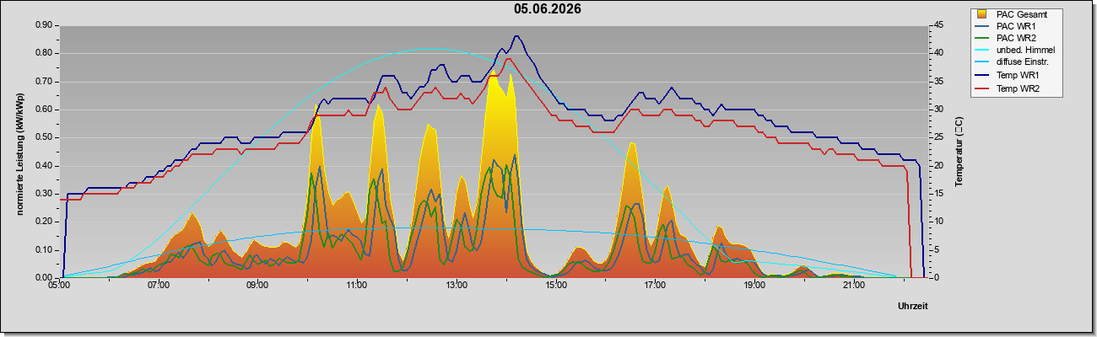Click the 0.90 power axis value

point(44,25)
